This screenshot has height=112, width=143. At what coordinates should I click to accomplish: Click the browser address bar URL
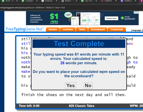pos(32,7)
